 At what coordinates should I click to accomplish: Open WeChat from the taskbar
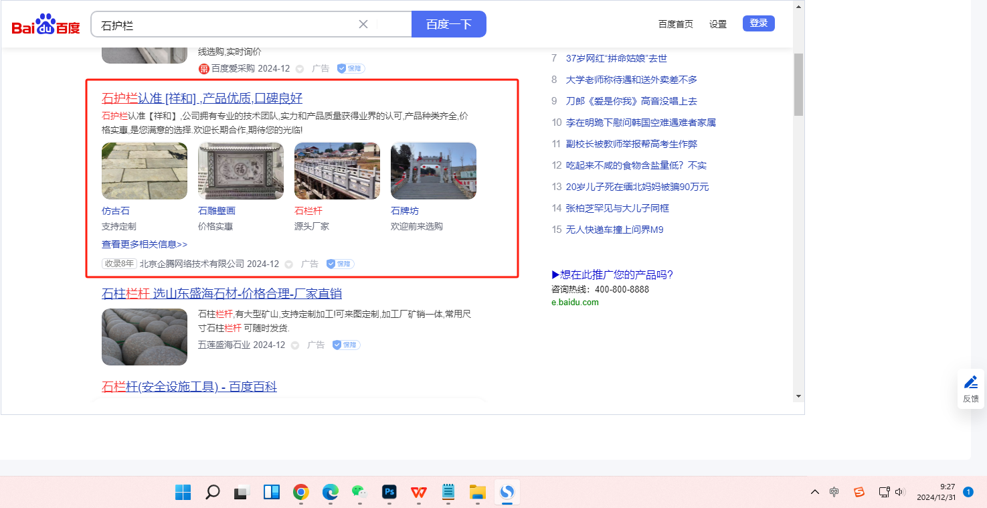click(360, 493)
